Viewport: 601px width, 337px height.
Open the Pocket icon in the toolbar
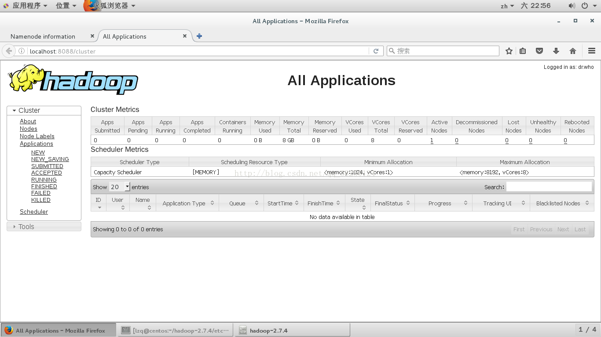539,51
